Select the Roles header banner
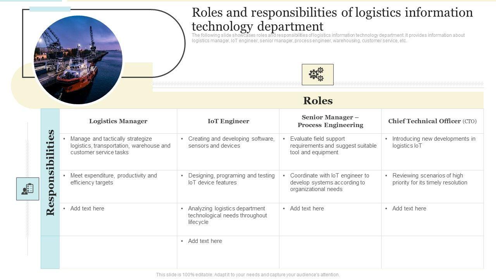Image resolution: width=496 pixels, height=279 pixels. 318,101
